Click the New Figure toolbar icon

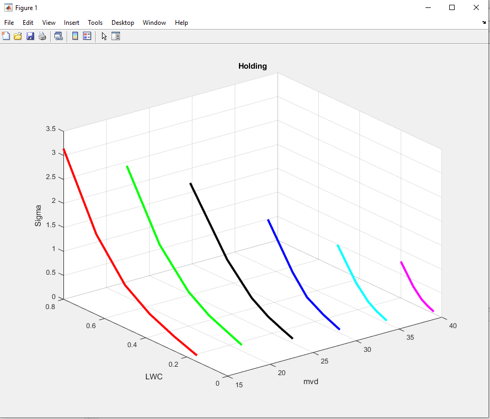6,36
